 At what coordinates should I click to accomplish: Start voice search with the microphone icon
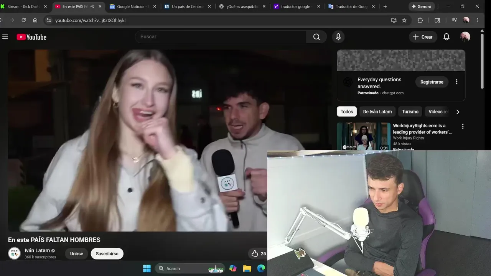[x=338, y=37]
